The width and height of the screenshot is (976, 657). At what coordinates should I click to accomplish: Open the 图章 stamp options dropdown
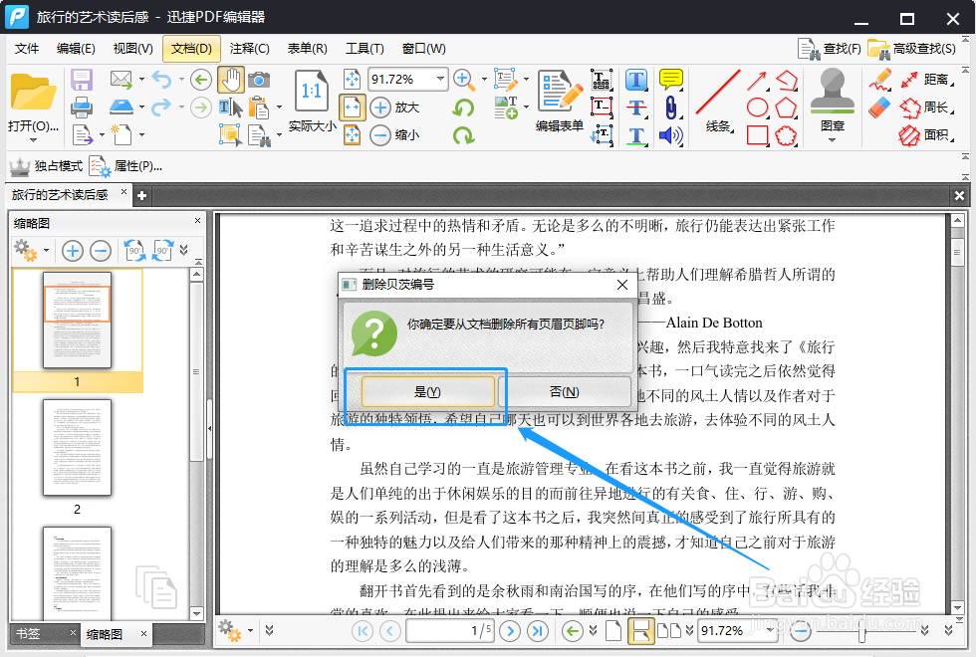pos(833,138)
